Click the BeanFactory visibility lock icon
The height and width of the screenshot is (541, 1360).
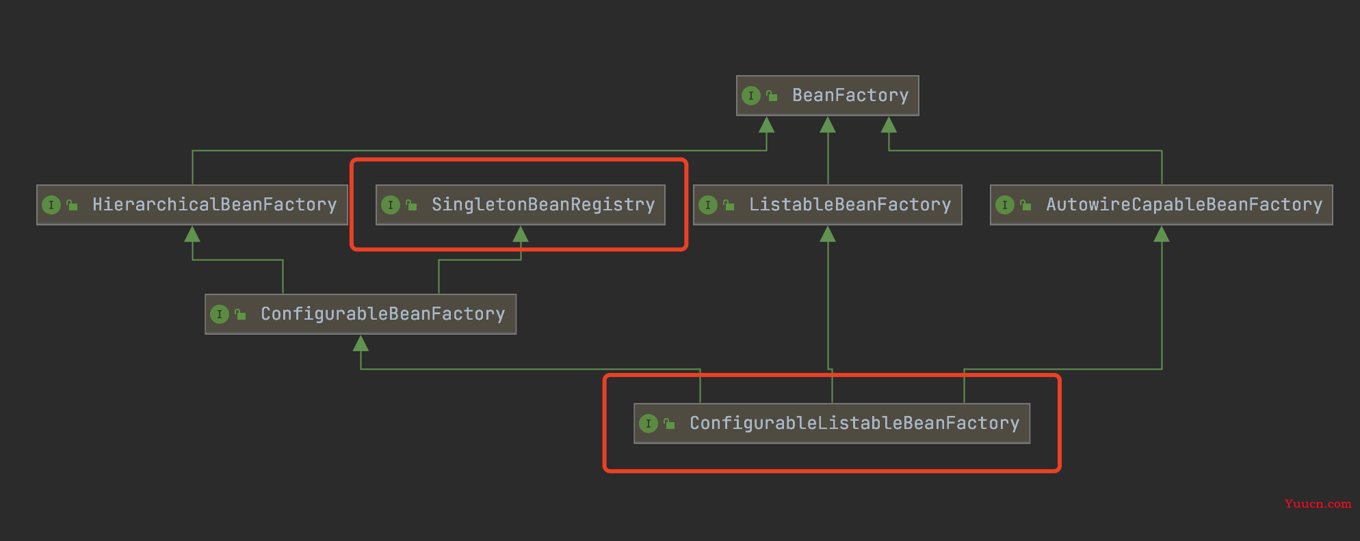click(772, 96)
